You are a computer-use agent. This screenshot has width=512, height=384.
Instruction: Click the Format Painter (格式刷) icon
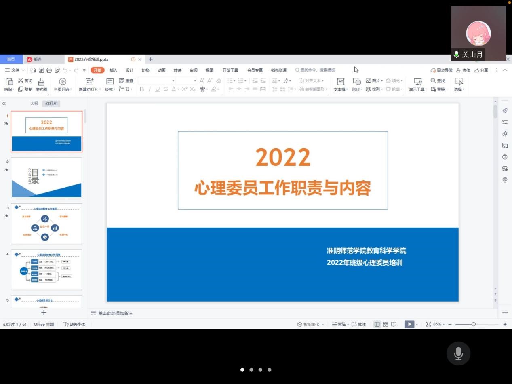click(x=41, y=82)
